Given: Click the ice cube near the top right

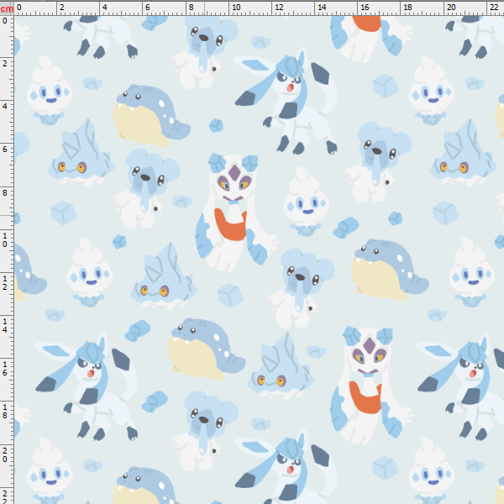Looking at the screenshot, I should tap(385, 85).
